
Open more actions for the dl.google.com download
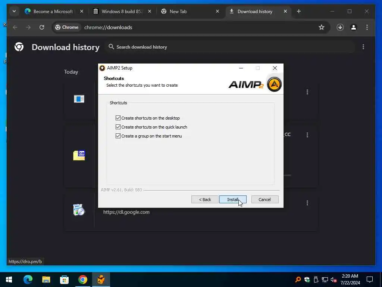pyautogui.click(x=307, y=203)
